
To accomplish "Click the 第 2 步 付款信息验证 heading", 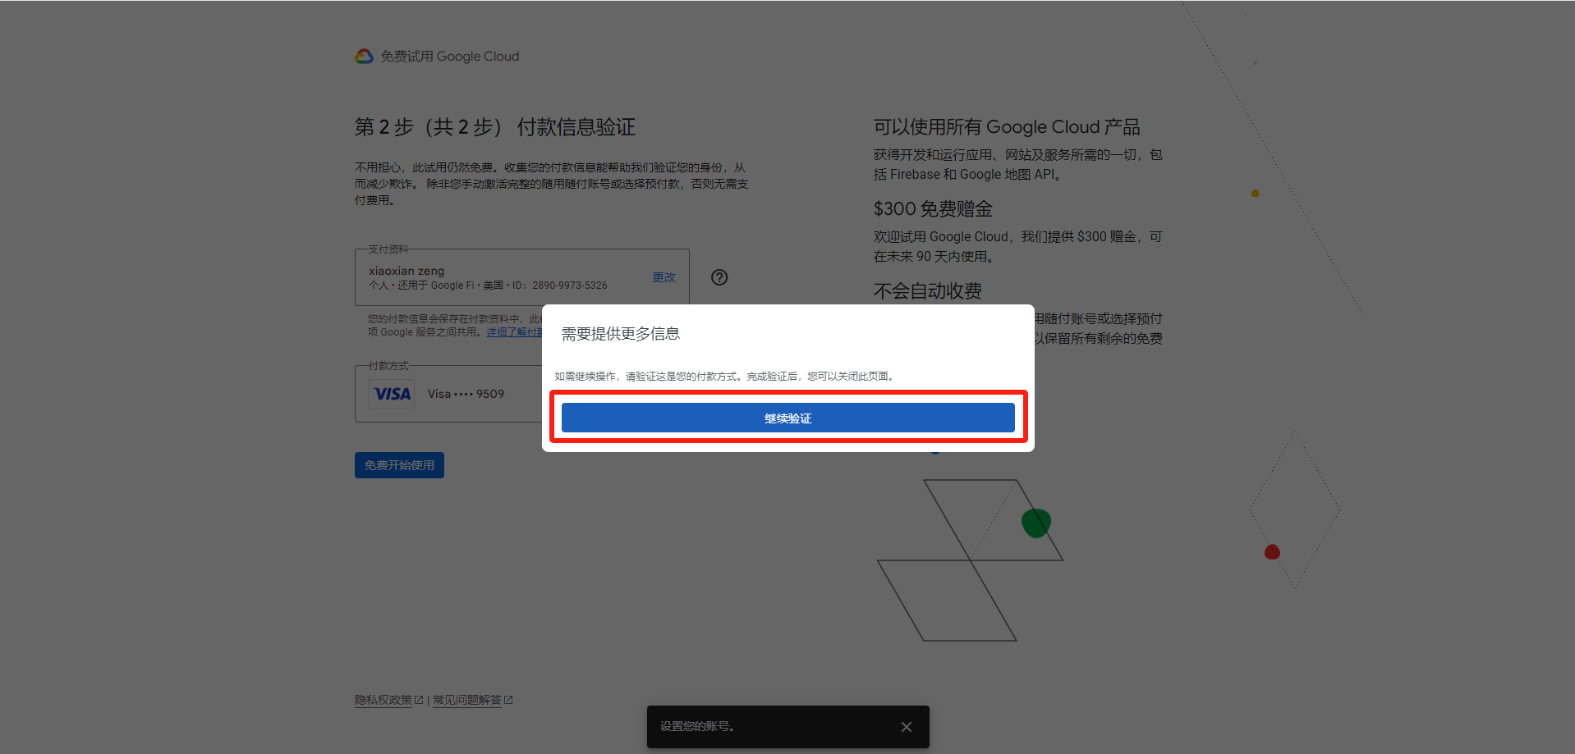I will click(x=495, y=127).
